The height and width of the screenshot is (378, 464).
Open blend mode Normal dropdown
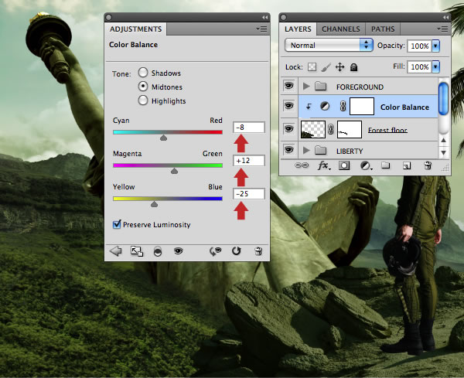329,46
